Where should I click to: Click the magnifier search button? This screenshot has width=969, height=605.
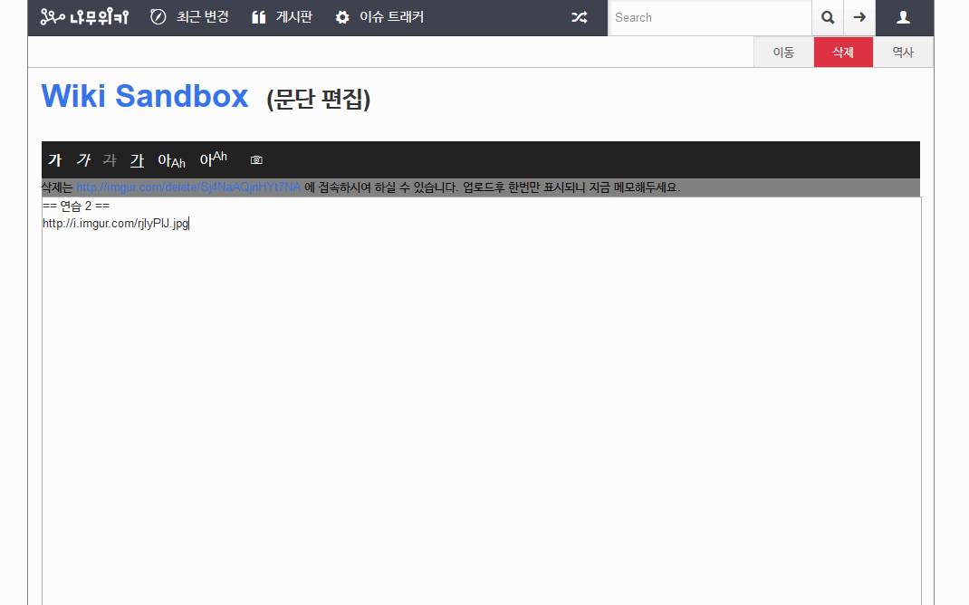point(827,17)
